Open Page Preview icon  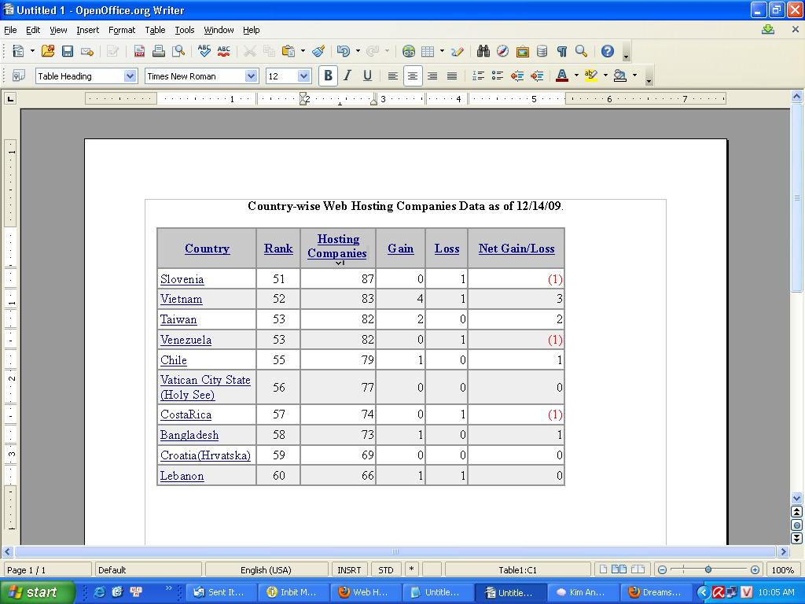[x=178, y=51]
